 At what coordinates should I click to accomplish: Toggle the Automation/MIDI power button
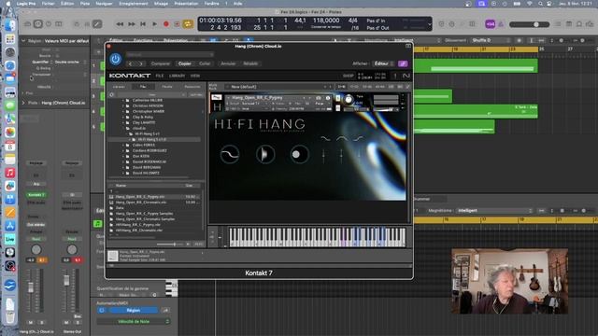102,310
